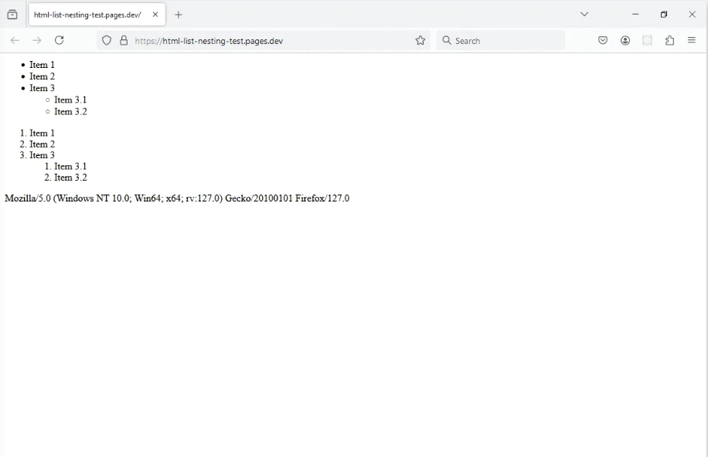Bookmark this page with the star icon

(x=420, y=40)
